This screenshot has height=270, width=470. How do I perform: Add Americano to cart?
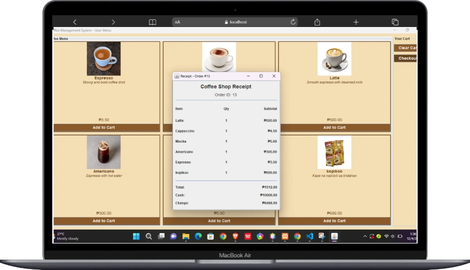pos(103,221)
